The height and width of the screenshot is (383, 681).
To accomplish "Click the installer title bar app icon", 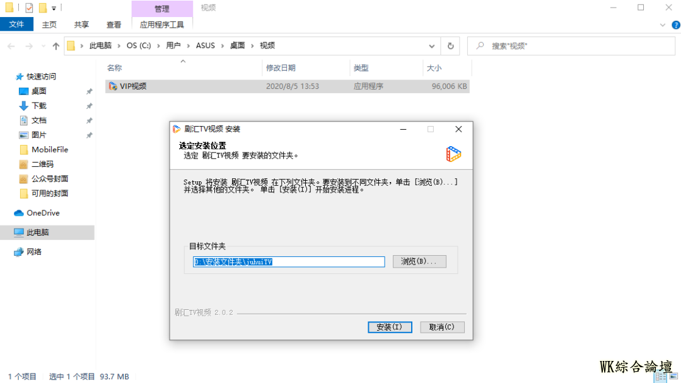I will (177, 129).
